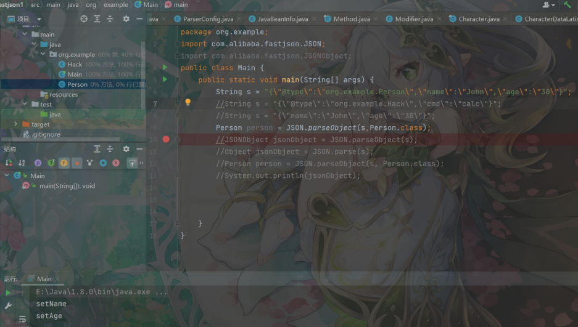Screen dimensions: 578x327
Task: Click the locate opened file crosshair icon
Action: 84,18
